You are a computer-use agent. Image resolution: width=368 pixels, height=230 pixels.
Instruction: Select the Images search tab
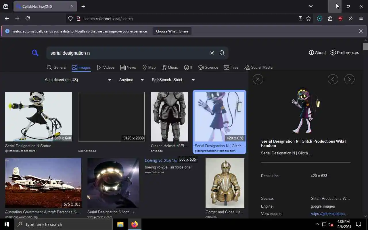tap(81, 67)
